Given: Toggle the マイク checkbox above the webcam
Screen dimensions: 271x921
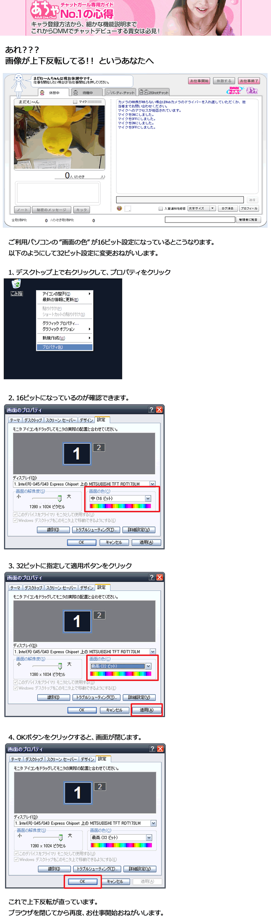Looking at the screenshot, I should (75, 102).
